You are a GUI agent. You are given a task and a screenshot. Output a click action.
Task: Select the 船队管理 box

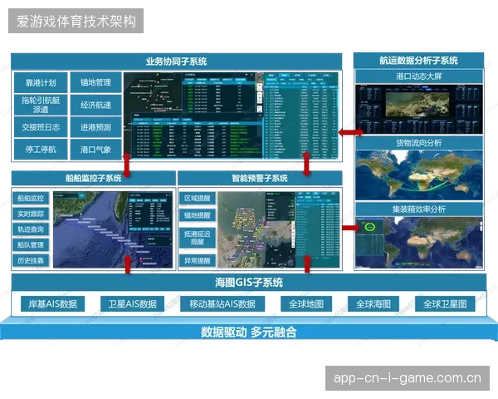click(x=31, y=245)
